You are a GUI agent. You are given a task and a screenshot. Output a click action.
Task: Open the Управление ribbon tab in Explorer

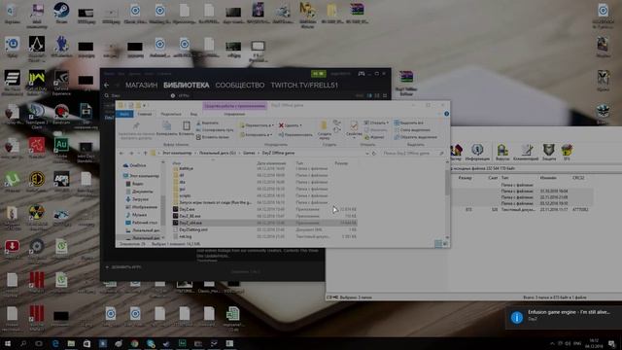234,114
